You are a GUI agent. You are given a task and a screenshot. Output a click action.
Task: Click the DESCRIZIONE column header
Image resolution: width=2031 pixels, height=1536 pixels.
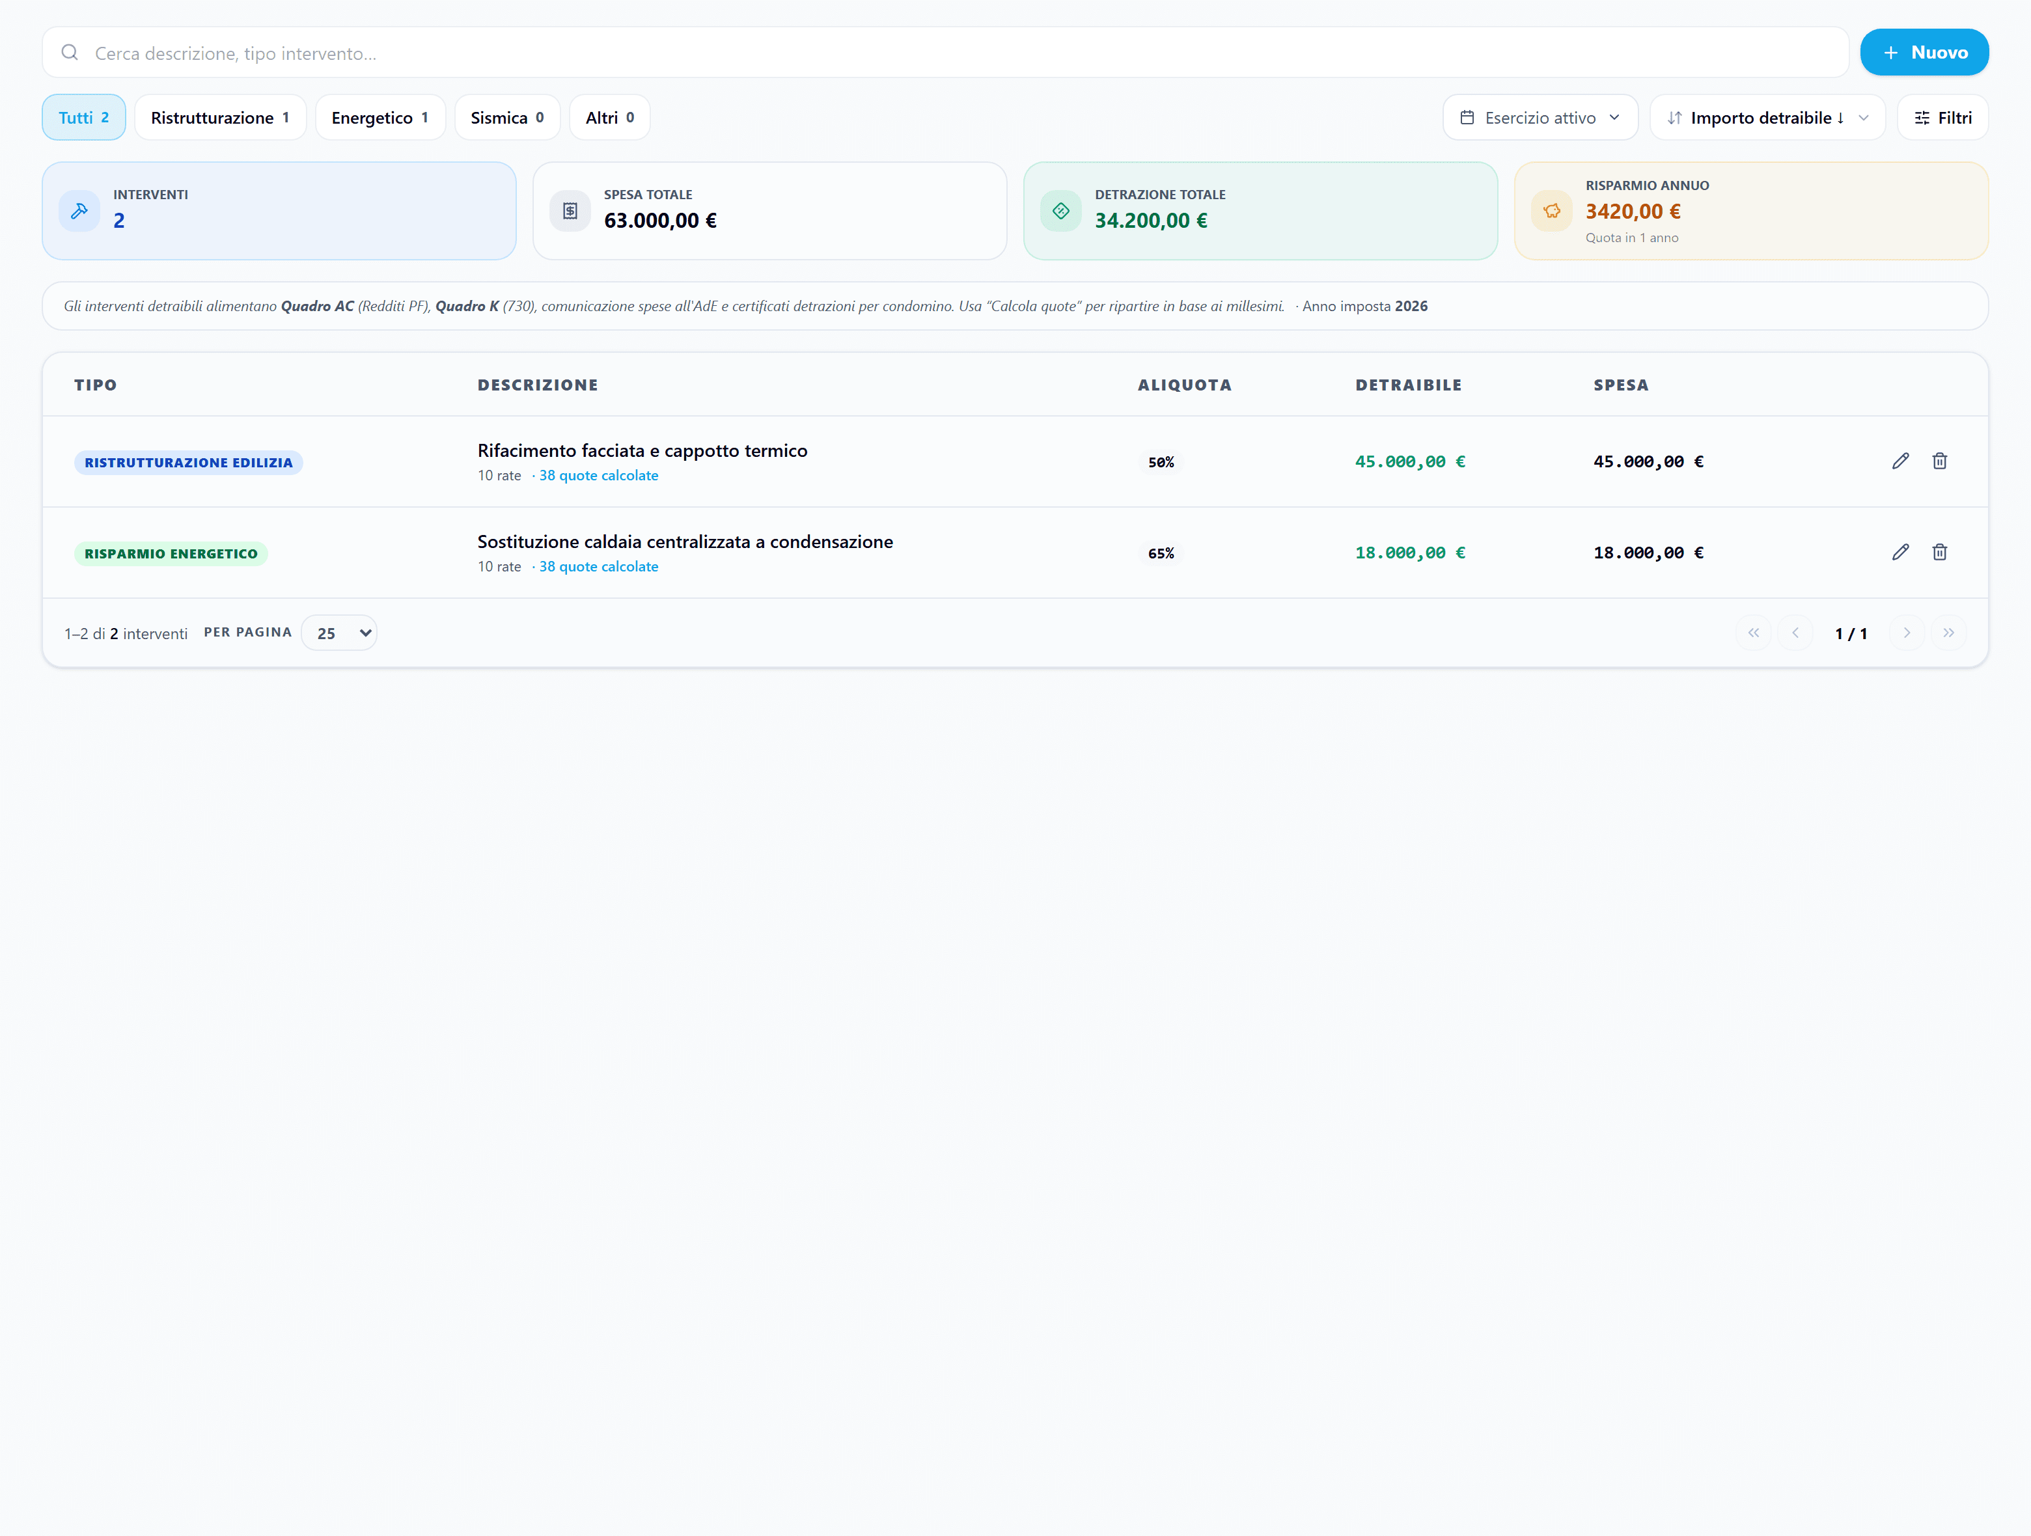coord(538,385)
